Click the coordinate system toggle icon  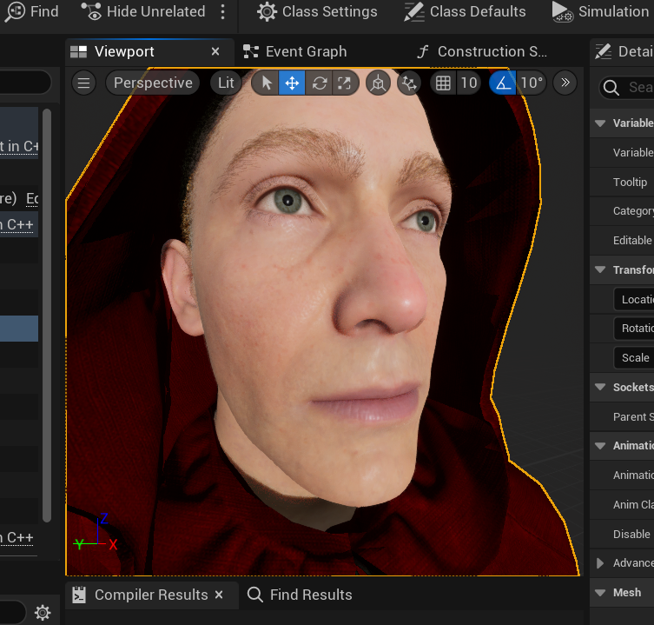(x=377, y=83)
